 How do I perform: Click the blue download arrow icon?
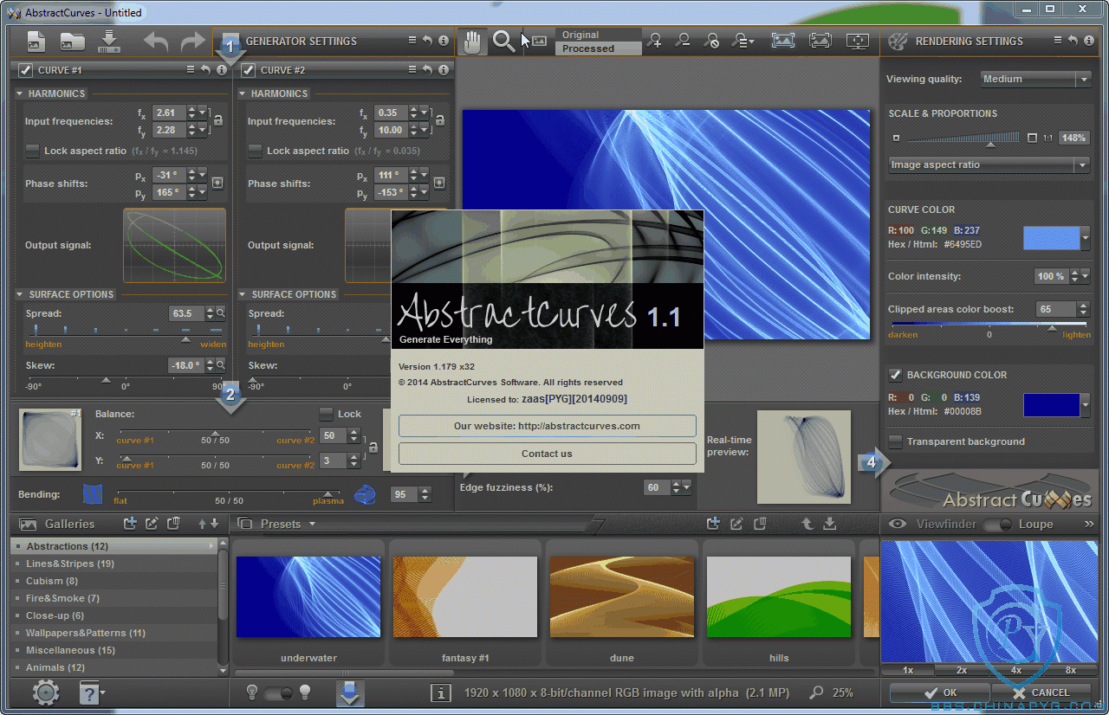coord(350,692)
